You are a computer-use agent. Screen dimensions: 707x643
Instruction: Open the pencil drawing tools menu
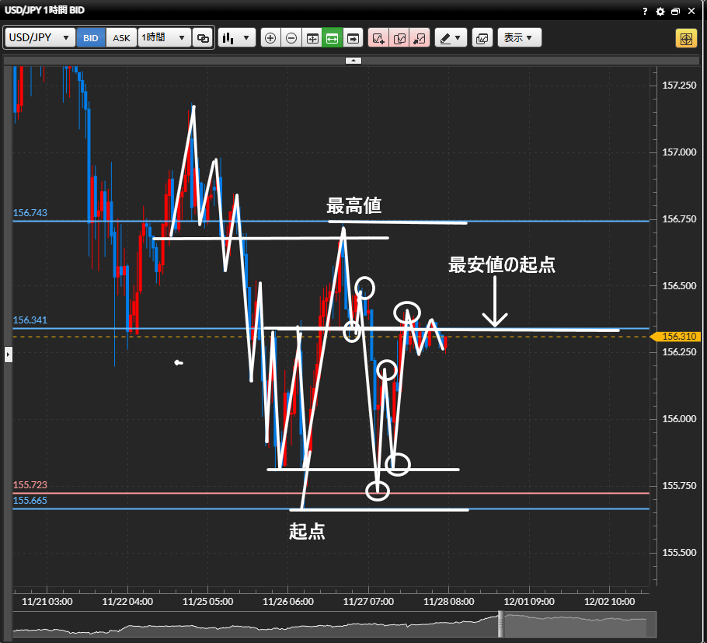[450, 38]
